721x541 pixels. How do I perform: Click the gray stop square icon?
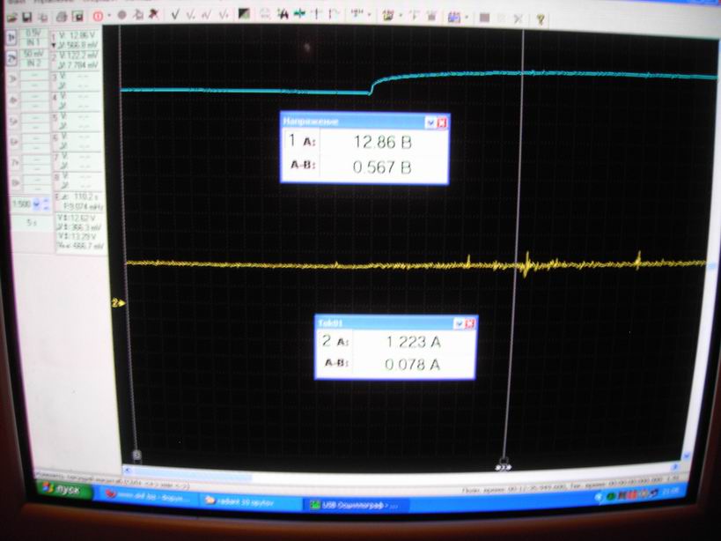tap(484, 18)
